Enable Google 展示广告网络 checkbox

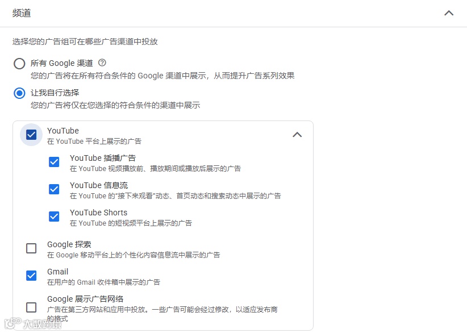click(31, 307)
